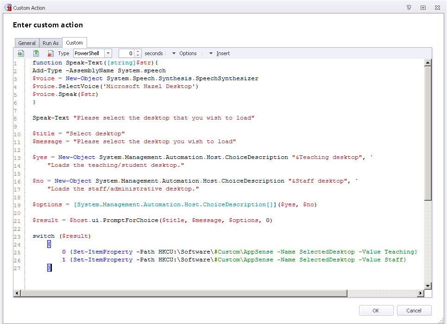Select the Custom tab
This screenshot has width=447, height=324.
[x=75, y=43]
